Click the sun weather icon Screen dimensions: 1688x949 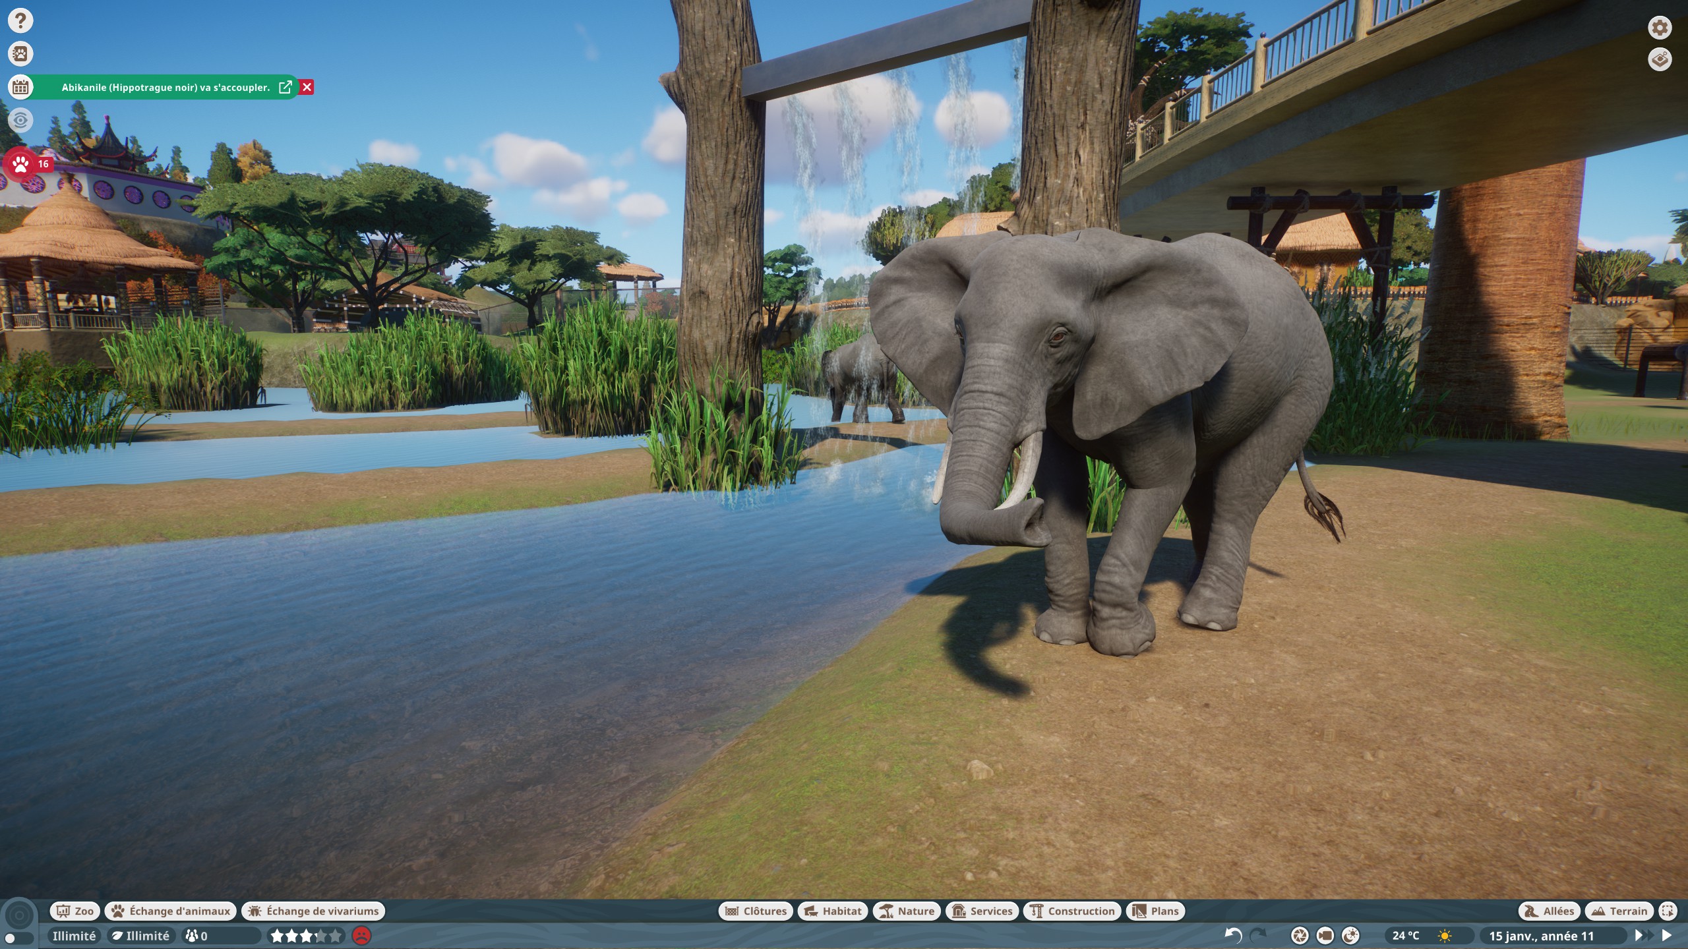(1445, 935)
